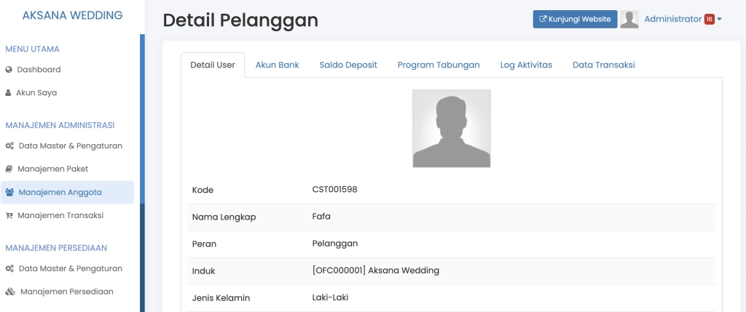This screenshot has height=312, width=746.
Task: Click the Dashboard globe icon
Action: click(x=9, y=70)
